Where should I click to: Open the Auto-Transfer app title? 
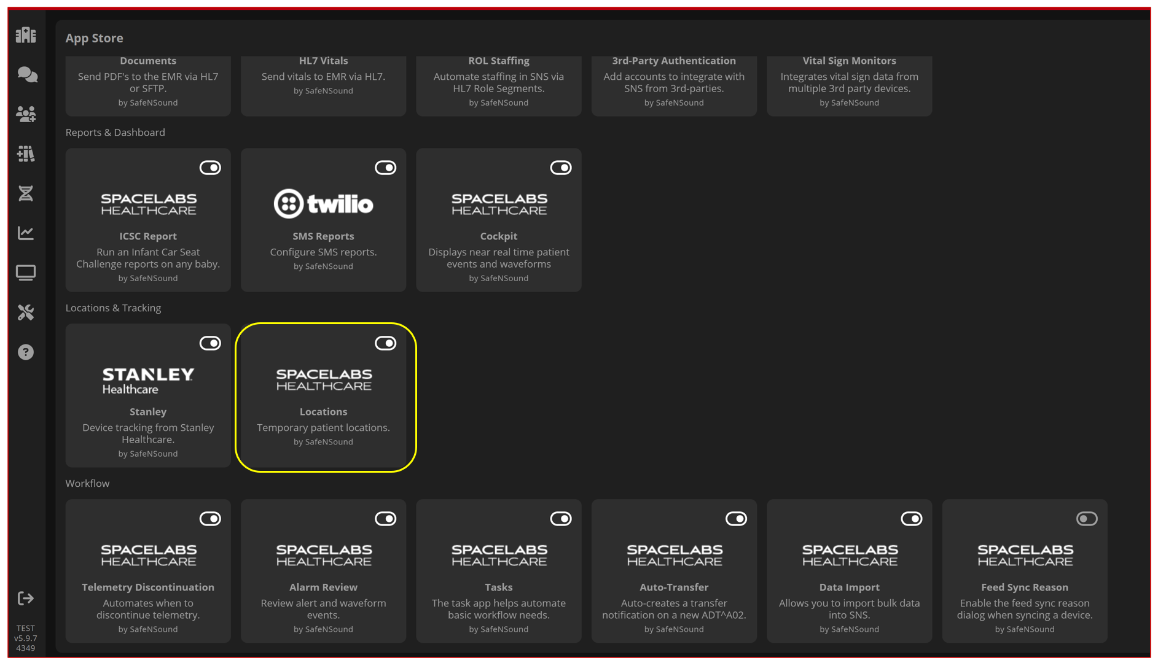(x=674, y=587)
